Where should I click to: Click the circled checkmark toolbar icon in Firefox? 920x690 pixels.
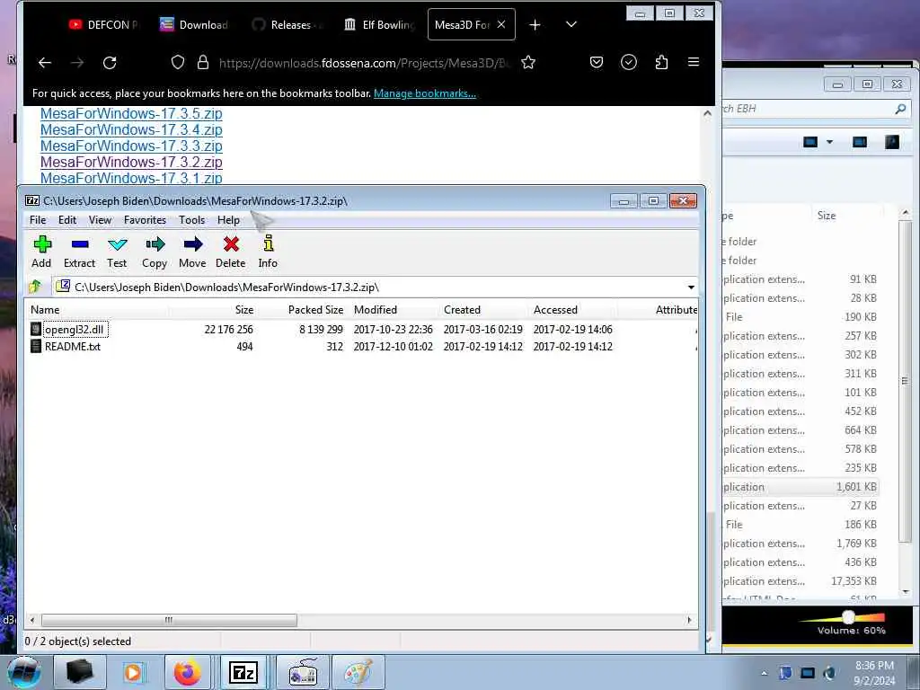click(628, 62)
